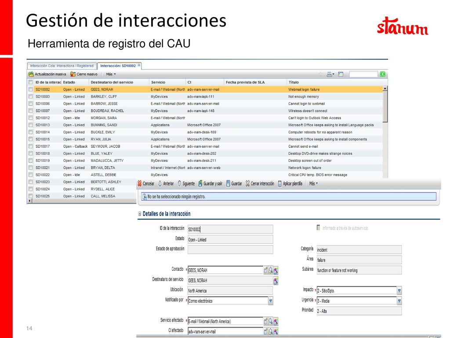Image resolution: width=450 pixels, height=338 pixels.
Task: Go to Anterior record
Action: [166, 184]
